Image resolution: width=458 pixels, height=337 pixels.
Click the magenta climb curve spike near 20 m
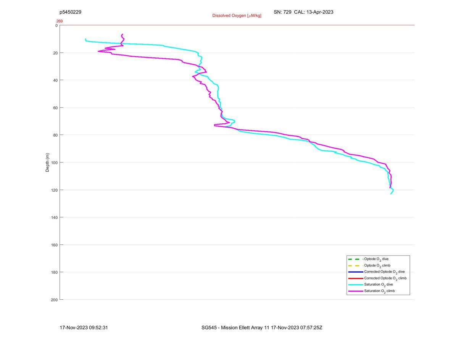(99, 51)
